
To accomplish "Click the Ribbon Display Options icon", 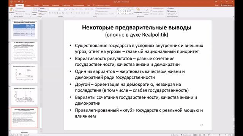I will (216, 2).
